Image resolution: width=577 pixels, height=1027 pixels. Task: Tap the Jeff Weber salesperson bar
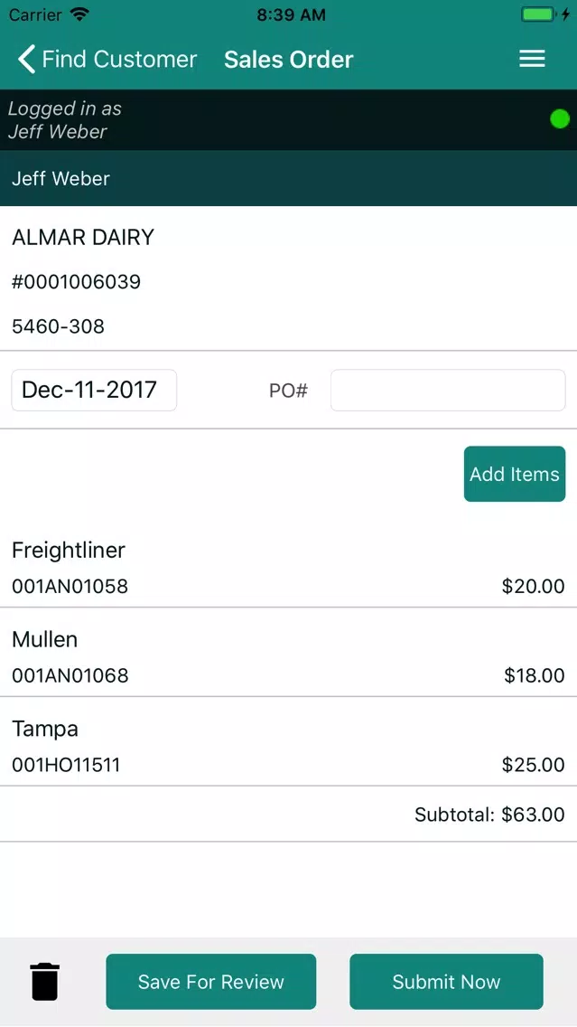coord(289,178)
